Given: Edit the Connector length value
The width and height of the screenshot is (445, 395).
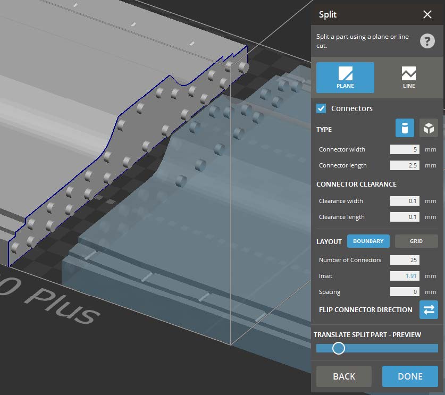Looking at the screenshot, I should 404,165.
